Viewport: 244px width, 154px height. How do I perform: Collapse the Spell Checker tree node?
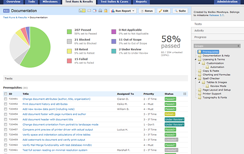[x=196, y=78]
